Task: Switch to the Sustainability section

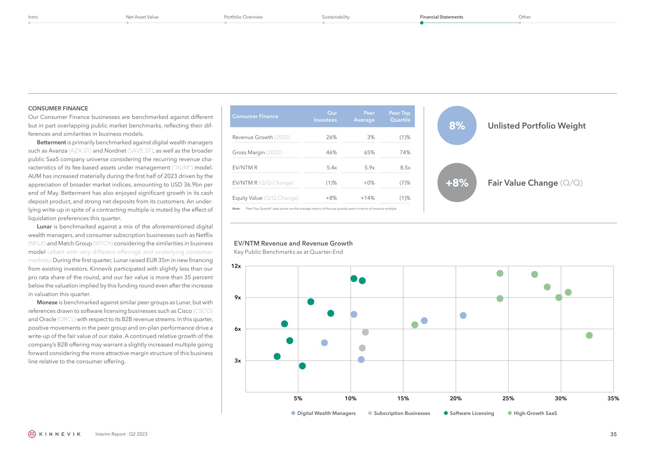Action: pos(336,17)
